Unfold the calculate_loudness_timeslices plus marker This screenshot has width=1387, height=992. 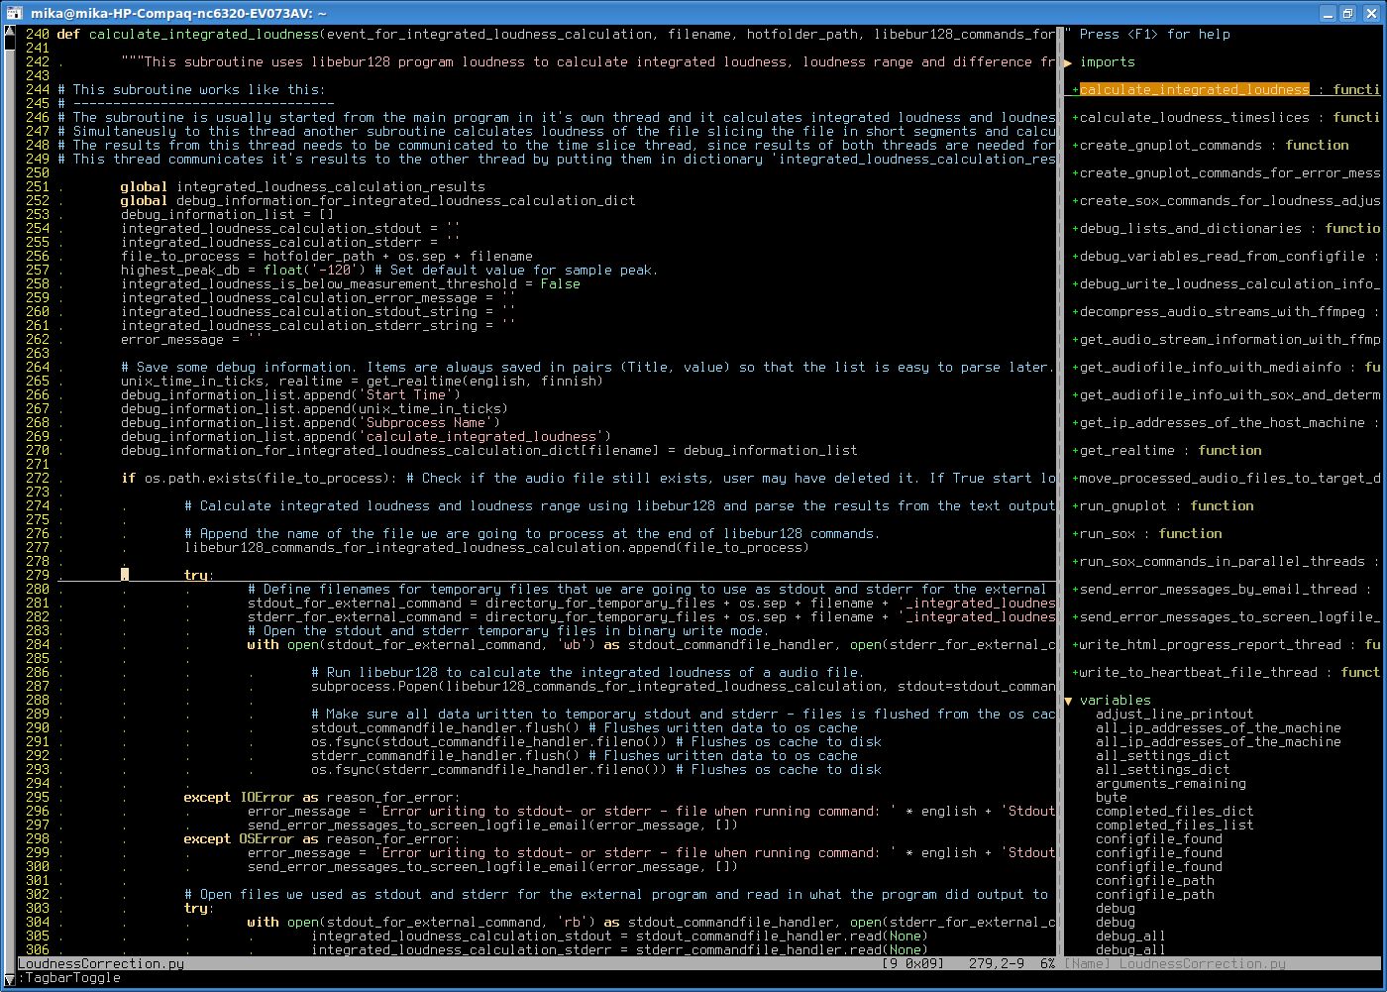pos(1076,118)
